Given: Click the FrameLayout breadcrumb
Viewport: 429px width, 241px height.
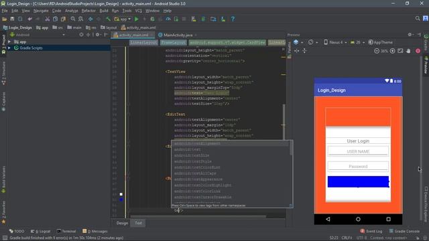Looking at the screenshot, I should (x=173, y=42).
